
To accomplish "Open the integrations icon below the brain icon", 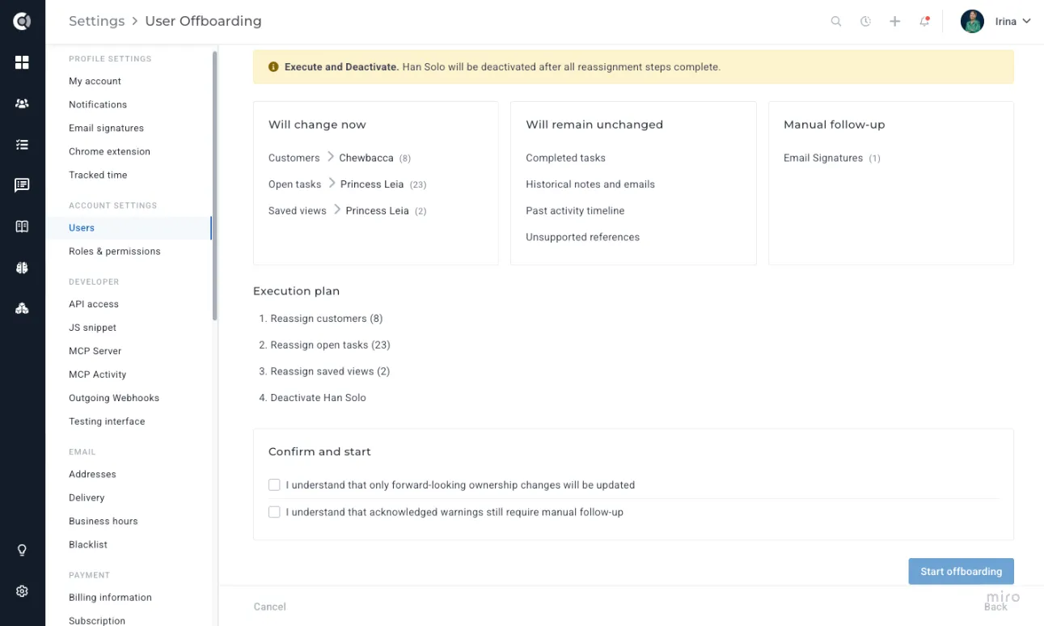I will tap(22, 308).
